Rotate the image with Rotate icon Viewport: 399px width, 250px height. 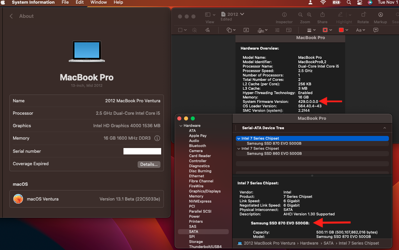(x=363, y=15)
